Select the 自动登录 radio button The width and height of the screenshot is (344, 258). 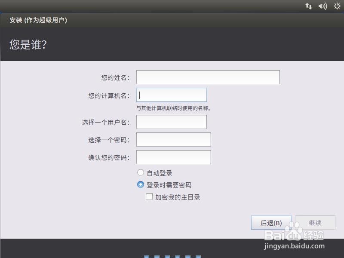[141, 172]
